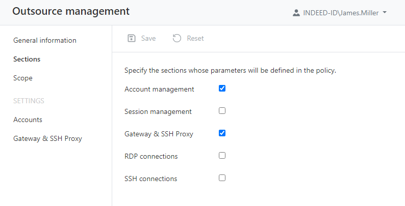Click the Save floppy disk icon
405x206 pixels.
(x=132, y=38)
